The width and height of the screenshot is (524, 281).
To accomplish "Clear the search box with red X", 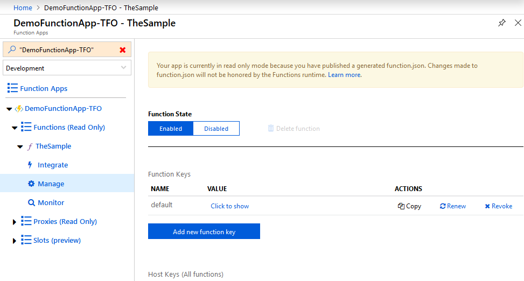I will coord(122,50).
